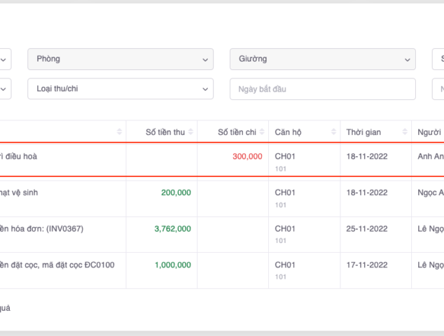Select the 200,000 income amount
This screenshot has width=444, height=336.
coord(176,192)
